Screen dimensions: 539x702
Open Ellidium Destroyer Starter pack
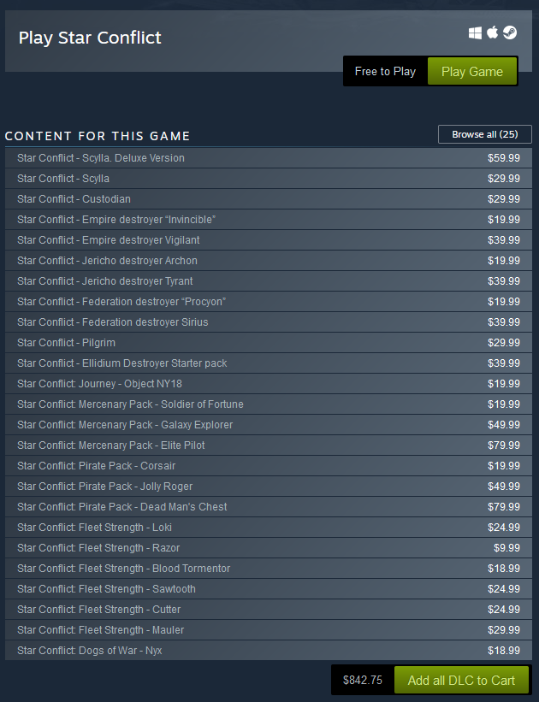(269, 363)
